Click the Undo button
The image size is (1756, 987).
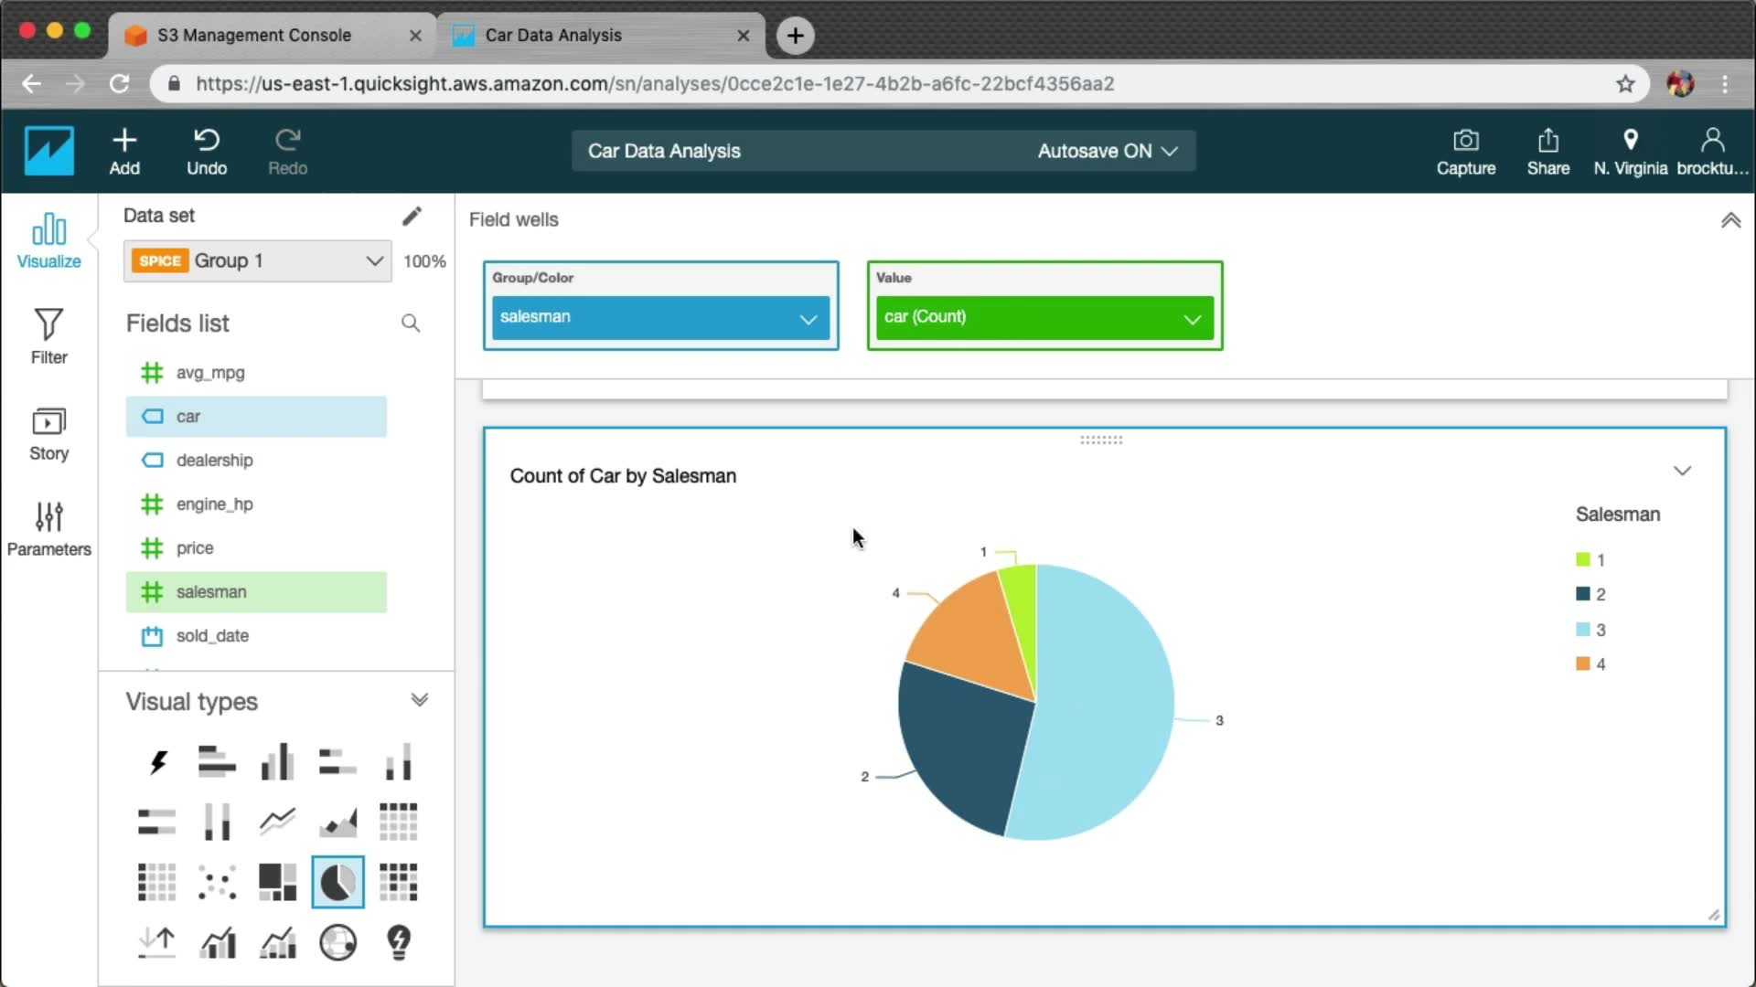(207, 151)
